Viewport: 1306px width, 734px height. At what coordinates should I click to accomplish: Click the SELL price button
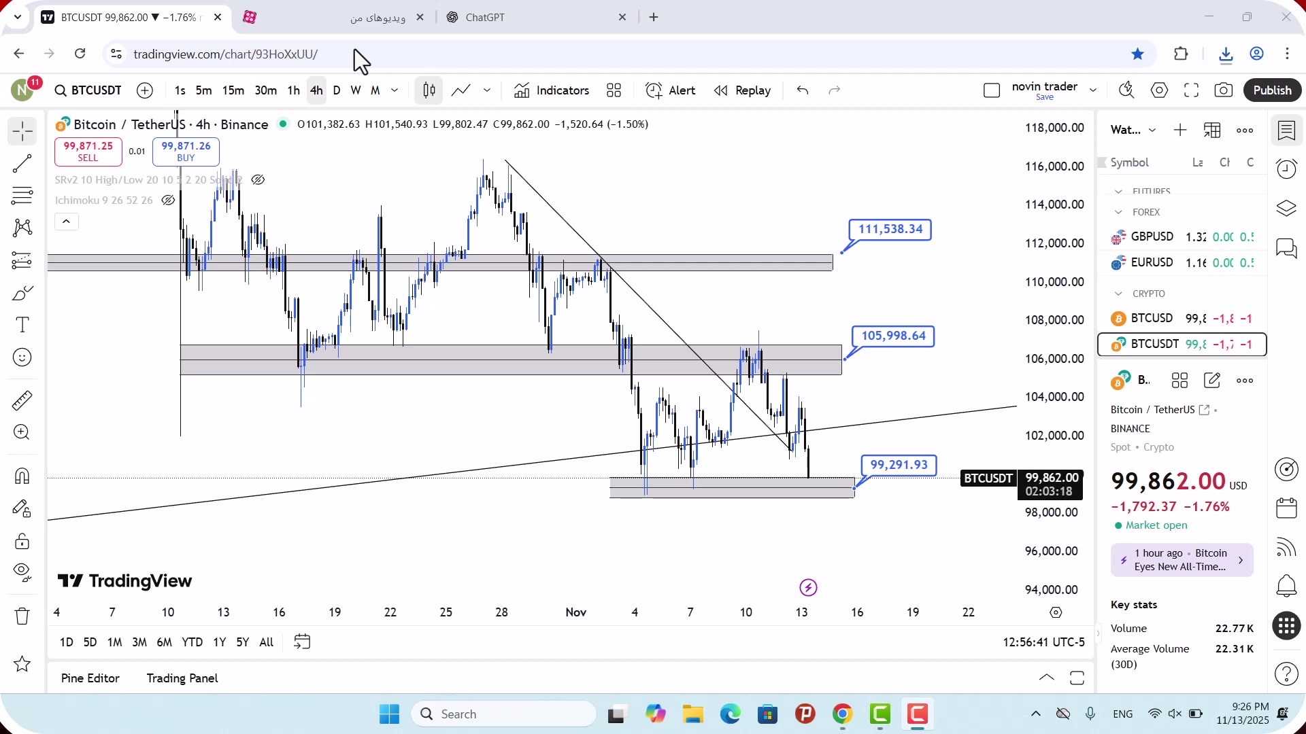(88, 152)
